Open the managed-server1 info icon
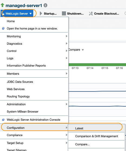Image resolution: width=126 pixels, height=151 pixels. [45, 5]
